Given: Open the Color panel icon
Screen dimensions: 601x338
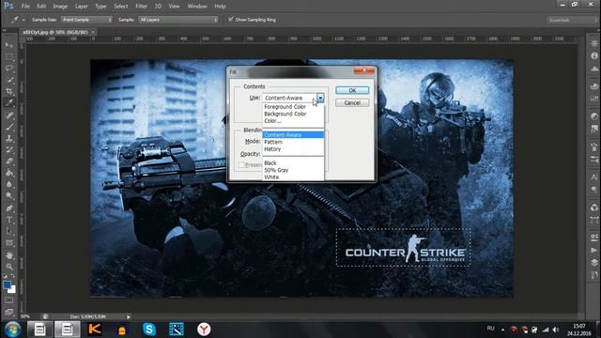Looking at the screenshot, I should coord(594,86).
